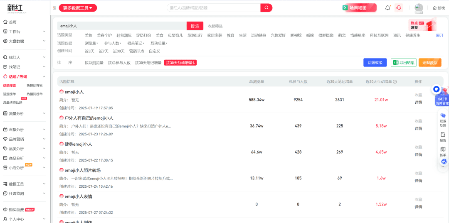Open customer service headset icon
The height and width of the screenshot is (223, 449).
398,8
